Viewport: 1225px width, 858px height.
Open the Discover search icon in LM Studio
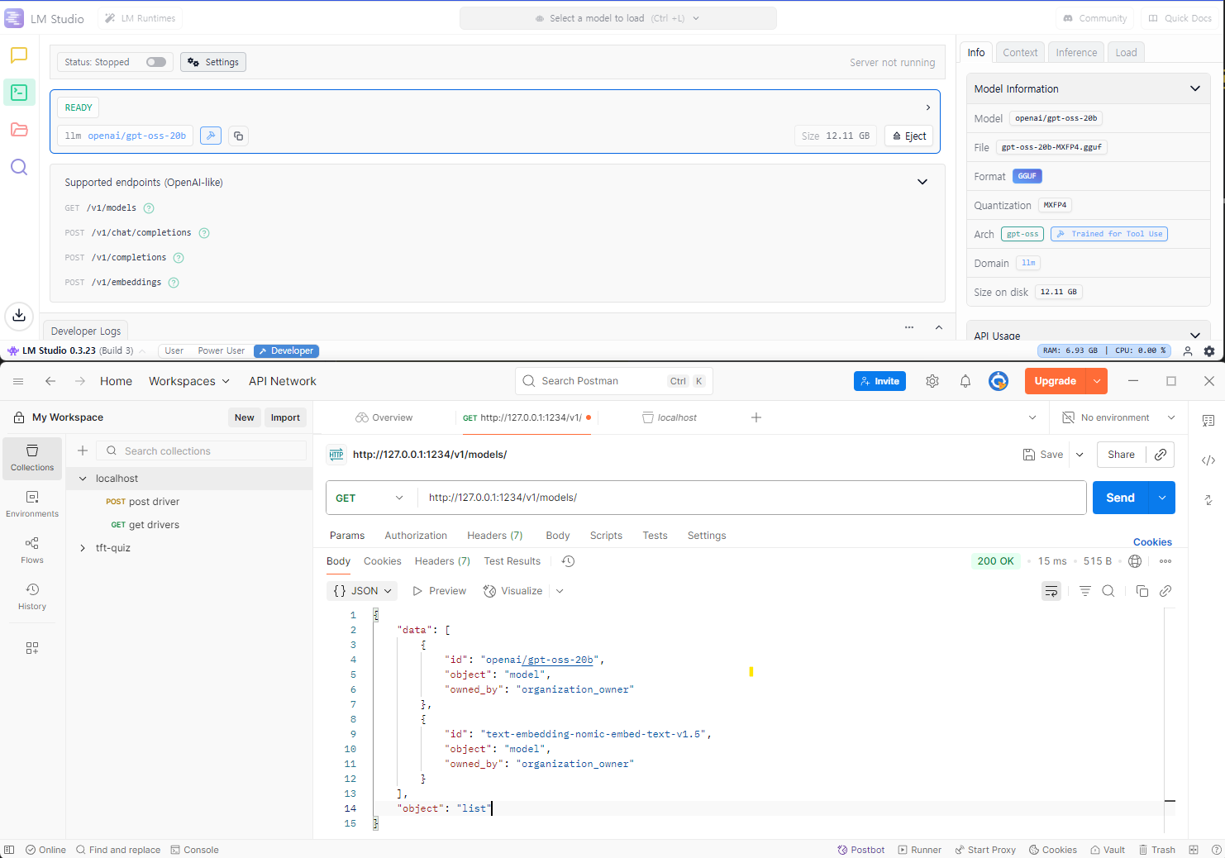point(19,167)
